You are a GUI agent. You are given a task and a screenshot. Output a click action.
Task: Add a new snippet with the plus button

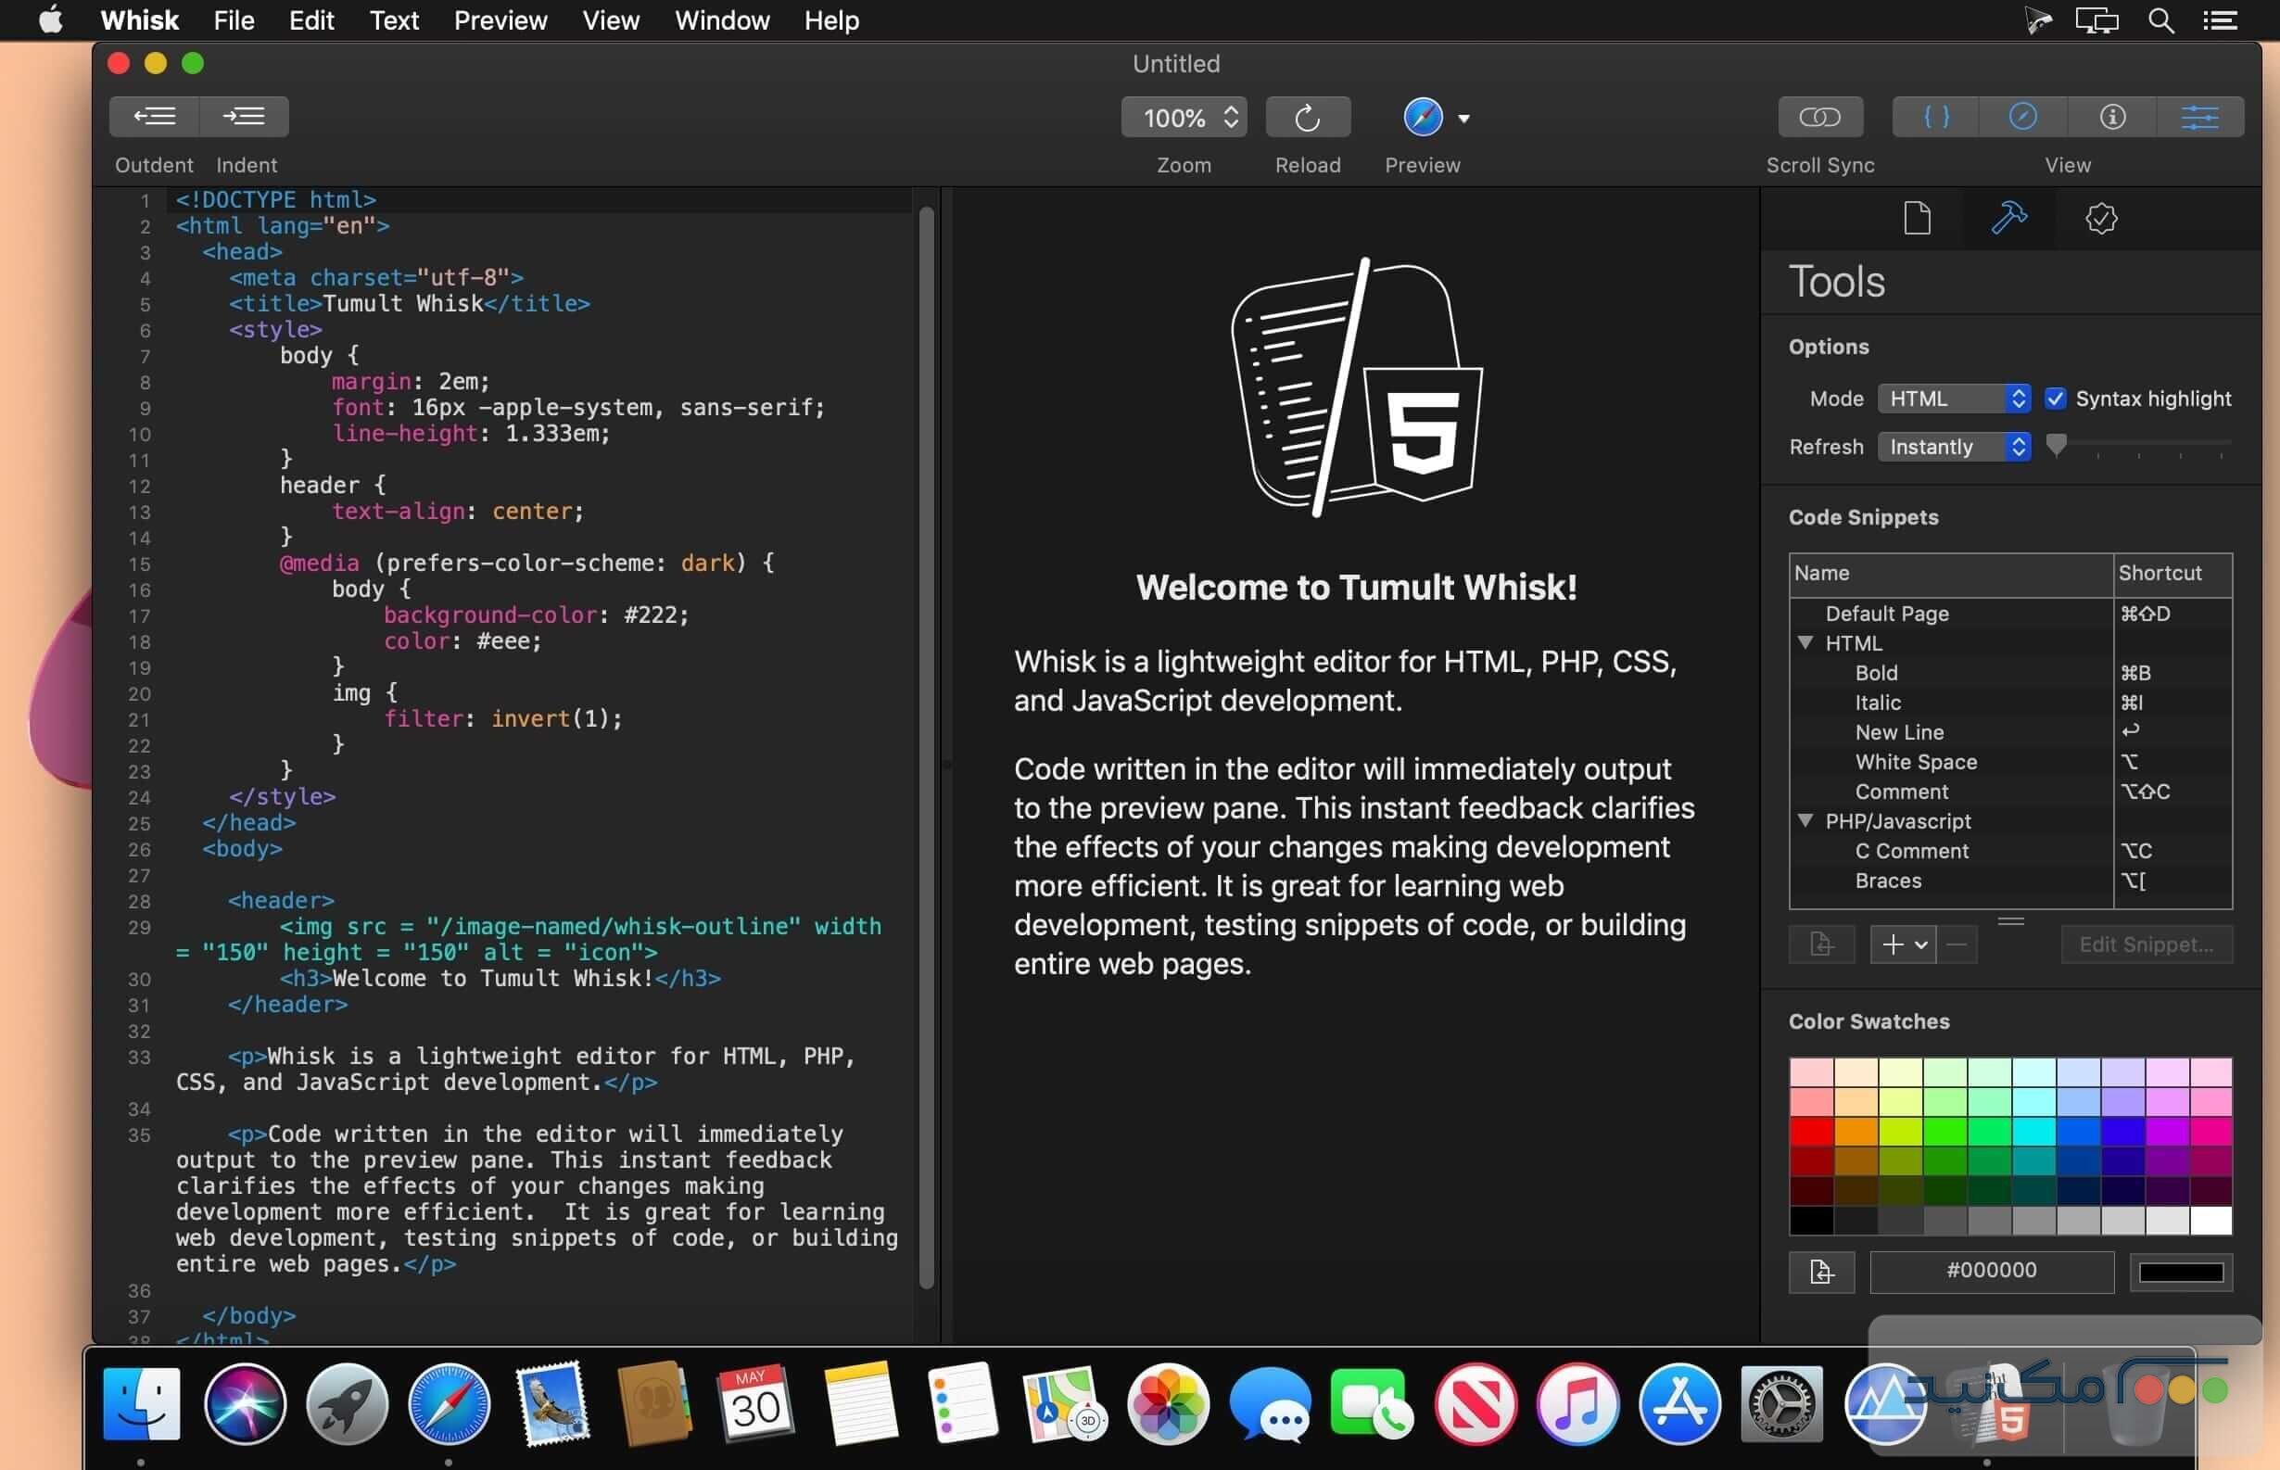pos(1894,944)
